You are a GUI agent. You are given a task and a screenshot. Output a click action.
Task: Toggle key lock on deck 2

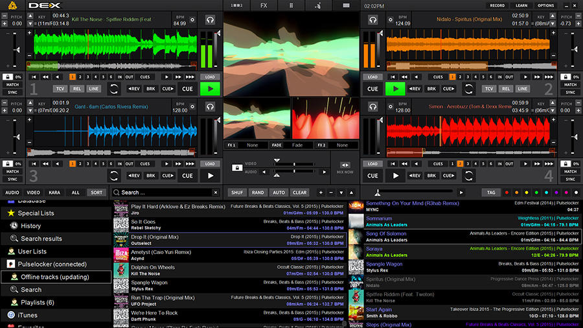point(566,77)
